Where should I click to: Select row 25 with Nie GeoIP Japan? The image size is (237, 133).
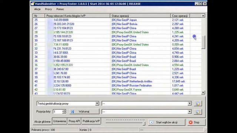117,20
